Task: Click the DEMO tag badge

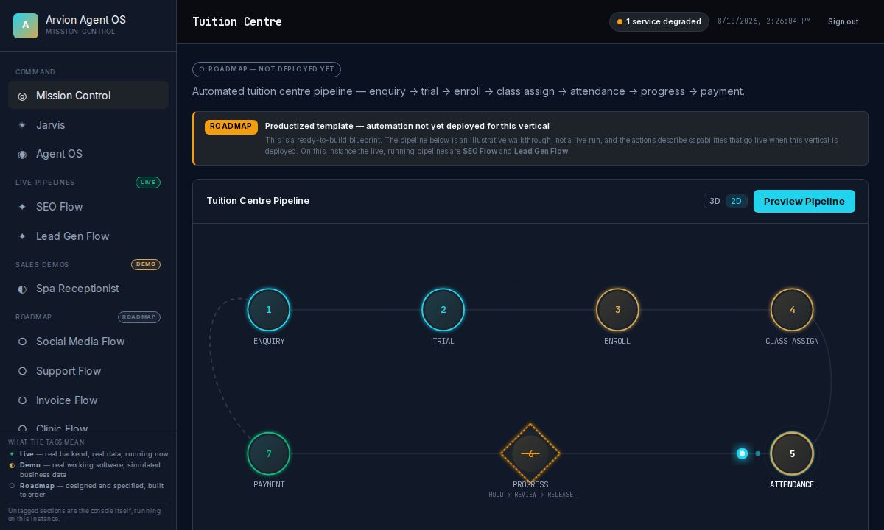Action: pos(146,264)
